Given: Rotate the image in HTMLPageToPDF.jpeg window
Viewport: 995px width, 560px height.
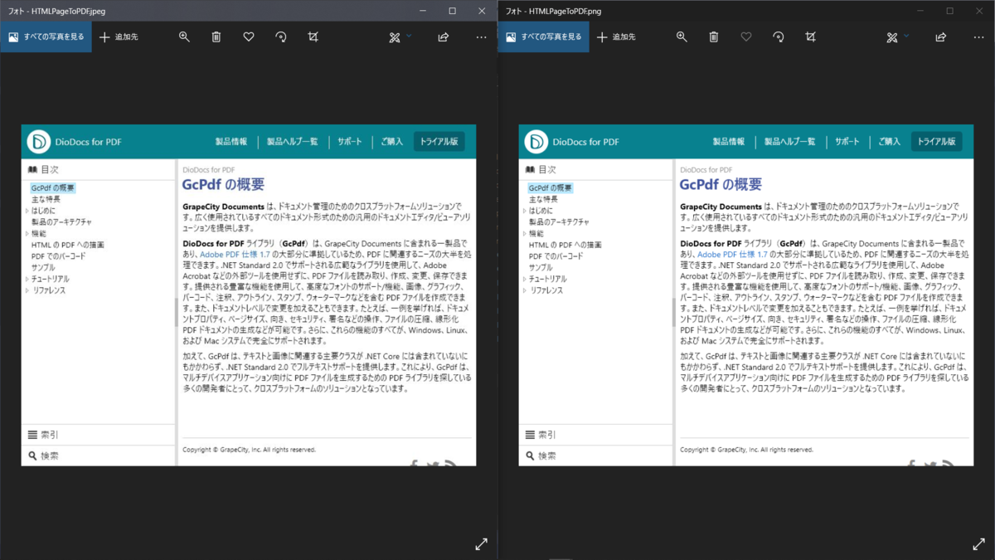Looking at the screenshot, I should pos(280,37).
